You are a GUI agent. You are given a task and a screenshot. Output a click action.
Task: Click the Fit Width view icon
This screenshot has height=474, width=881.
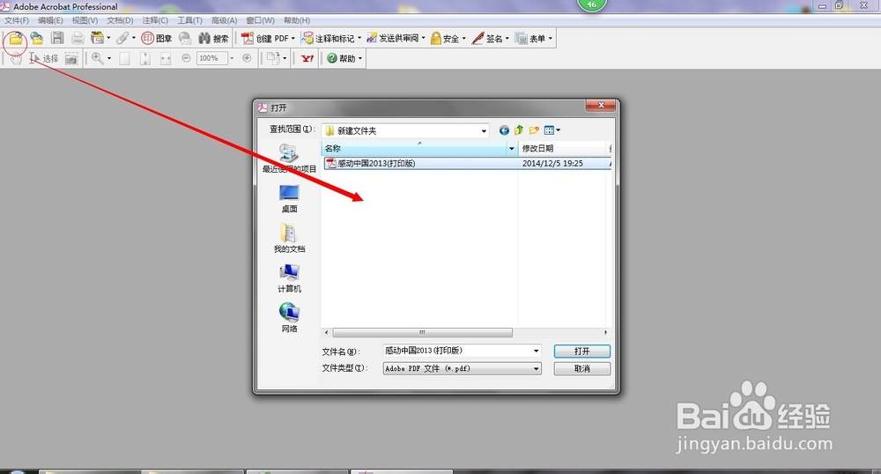point(166,58)
